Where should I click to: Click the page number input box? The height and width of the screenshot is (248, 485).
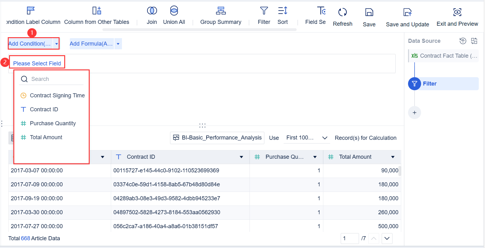click(x=349, y=238)
